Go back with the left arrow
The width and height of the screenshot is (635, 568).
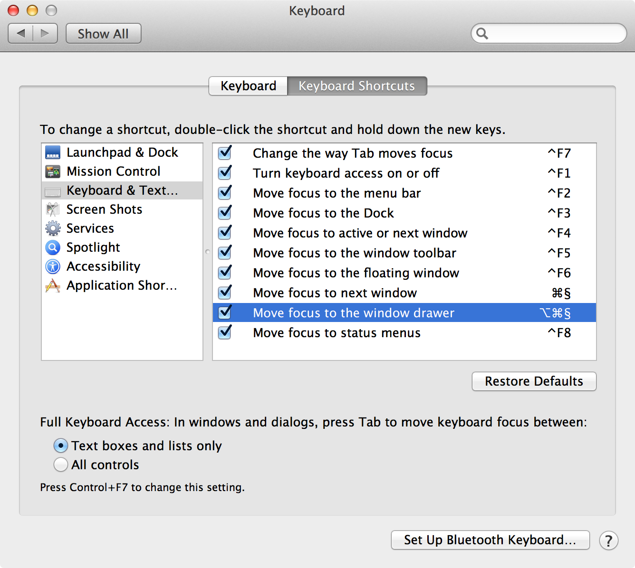pos(20,33)
